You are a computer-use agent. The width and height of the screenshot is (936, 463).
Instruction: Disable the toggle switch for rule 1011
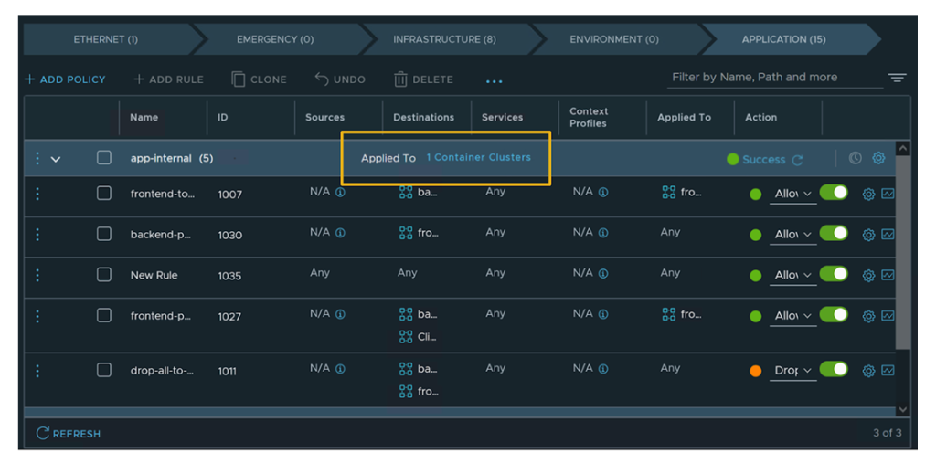pos(834,369)
